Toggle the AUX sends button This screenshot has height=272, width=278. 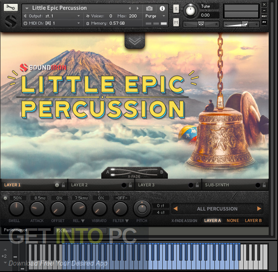pyautogui.click(x=264, y=16)
